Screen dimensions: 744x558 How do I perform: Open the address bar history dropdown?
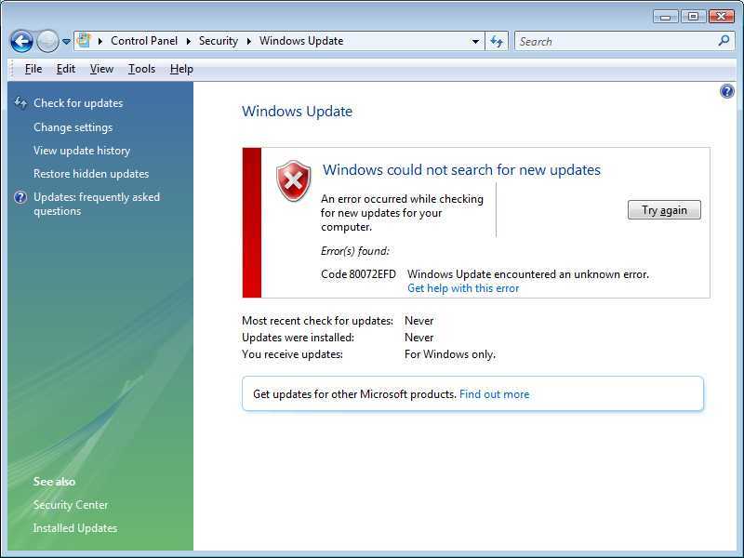tap(475, 41)
